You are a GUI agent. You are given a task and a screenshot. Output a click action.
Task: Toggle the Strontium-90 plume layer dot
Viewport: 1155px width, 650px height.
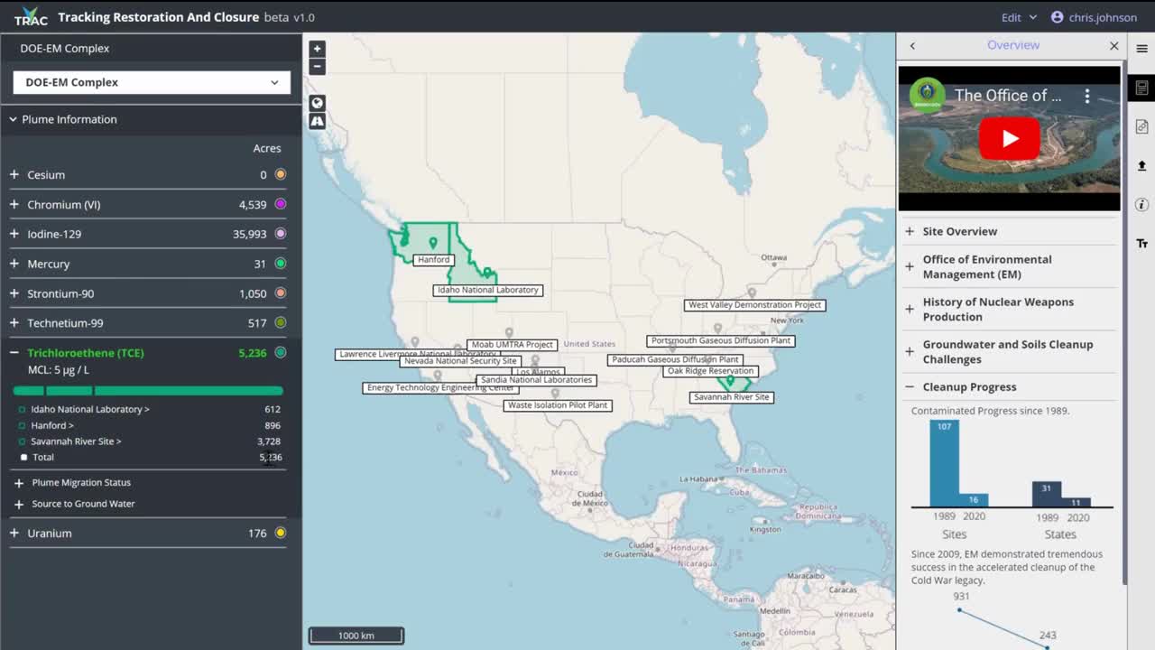pyautogui.click(x=281, y=293)
